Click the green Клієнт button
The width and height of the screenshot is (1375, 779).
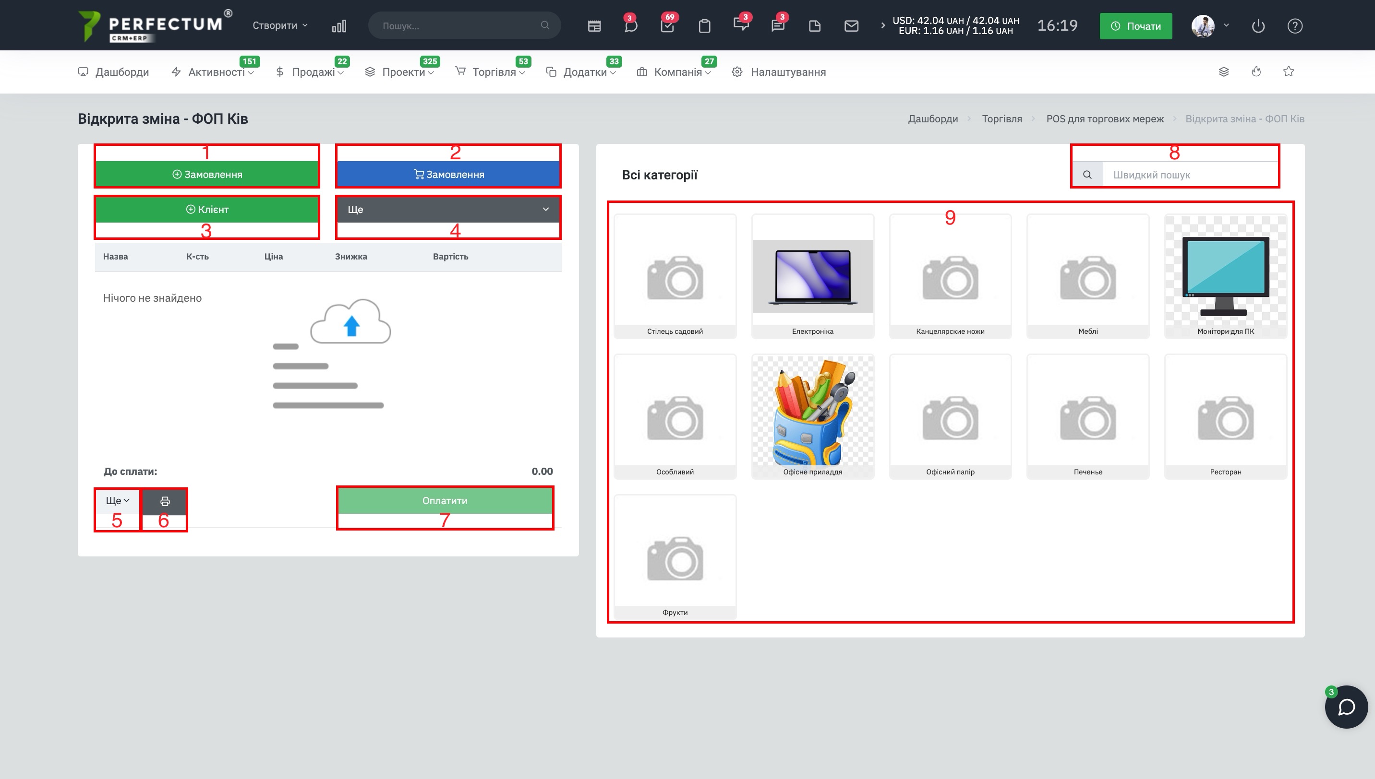tap(206, 209)
